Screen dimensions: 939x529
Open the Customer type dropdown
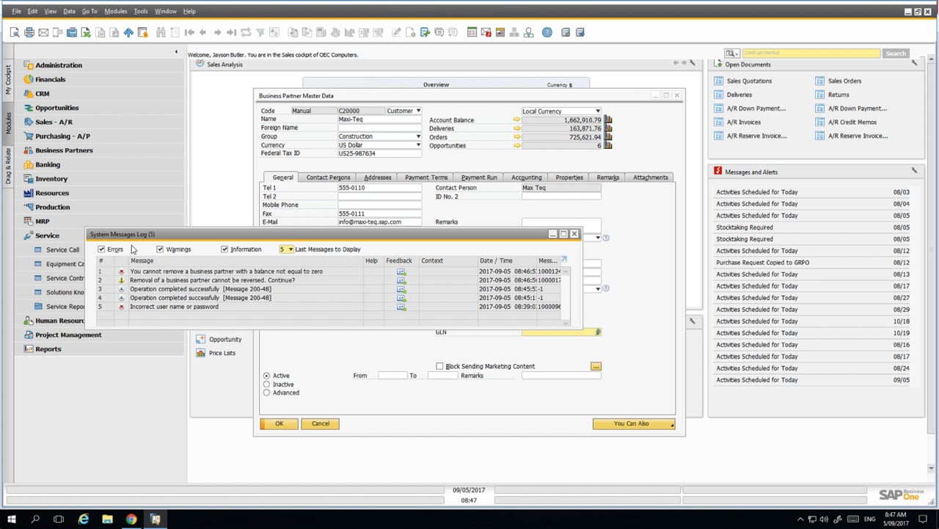(x=418, y=111)
